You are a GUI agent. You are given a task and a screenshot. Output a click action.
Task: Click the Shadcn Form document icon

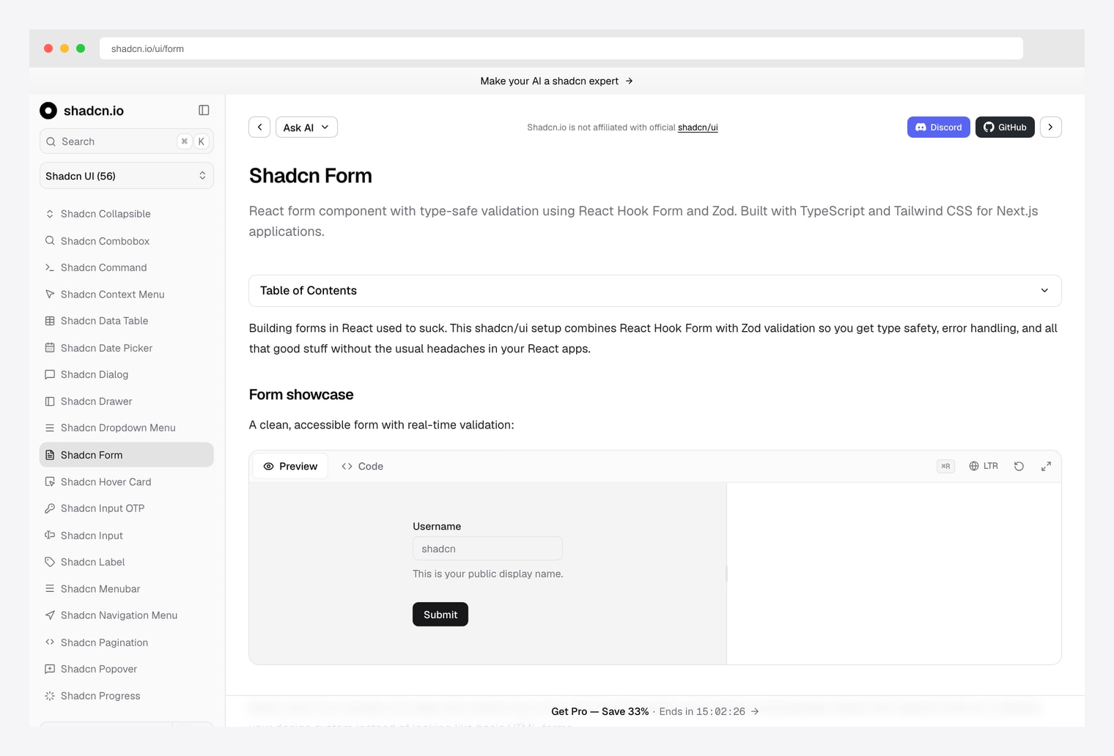point(50,455)
